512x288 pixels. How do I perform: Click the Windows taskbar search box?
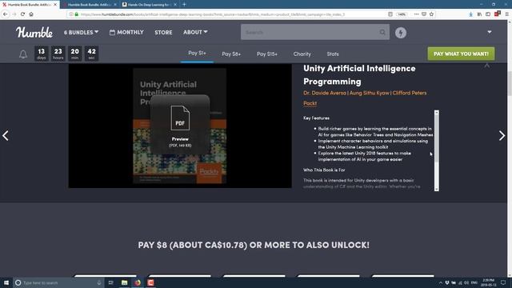pos(58,282)
